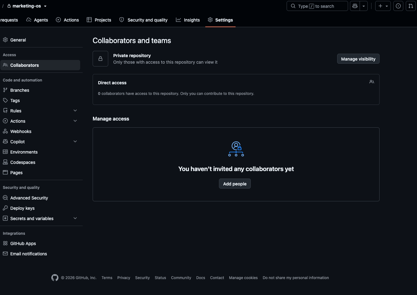The height and width of the screenshot is (295, 417).
Task: Open the Terms link in the footer
Action: click(107, 278)
